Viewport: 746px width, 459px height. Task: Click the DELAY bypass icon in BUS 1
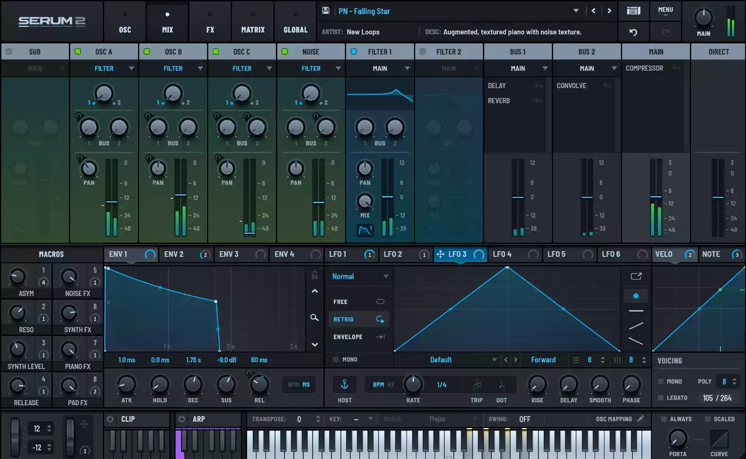tap(537, 85)
